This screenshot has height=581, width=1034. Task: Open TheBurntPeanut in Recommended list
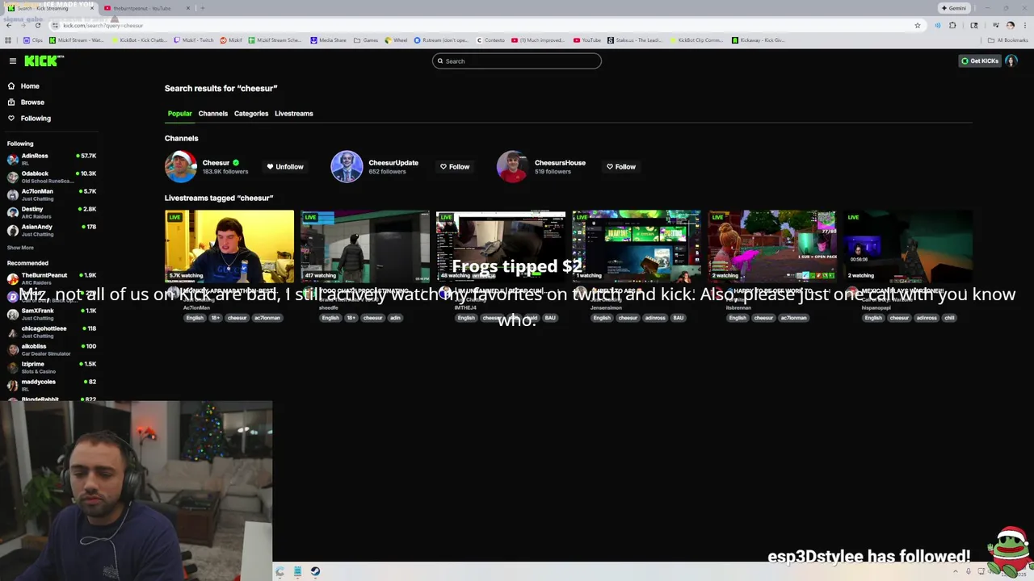(52, 278)
